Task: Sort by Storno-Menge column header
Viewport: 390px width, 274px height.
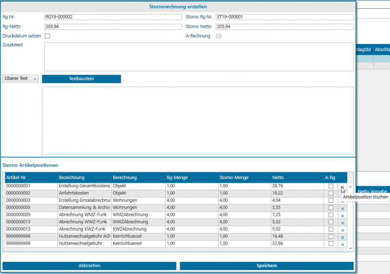Action: point(245,177)
